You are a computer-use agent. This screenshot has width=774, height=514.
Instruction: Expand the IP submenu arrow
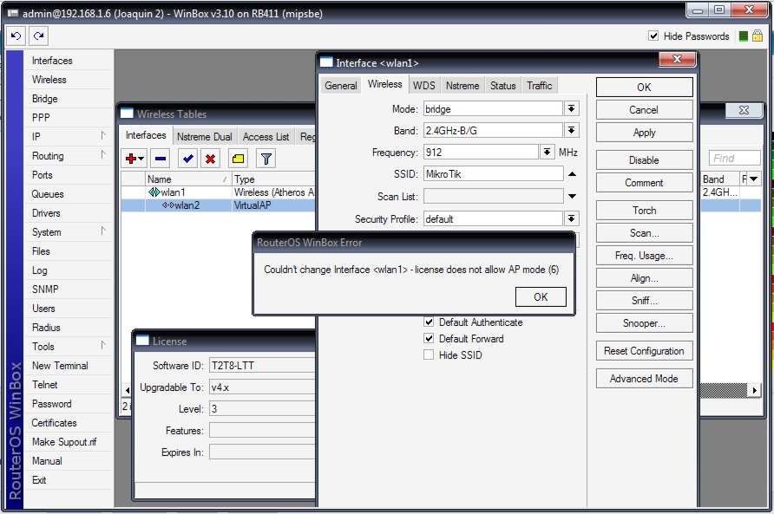coord(102,135)
